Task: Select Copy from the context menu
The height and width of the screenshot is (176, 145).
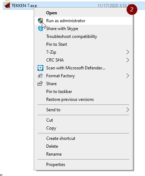Action: pyautogui.click(x=83, y=128)
